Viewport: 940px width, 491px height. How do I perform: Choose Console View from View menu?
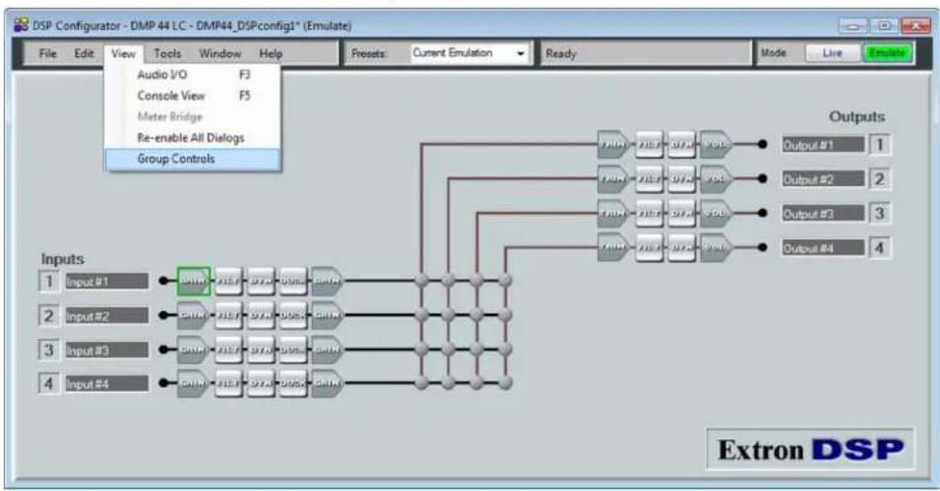pos(193,95)
